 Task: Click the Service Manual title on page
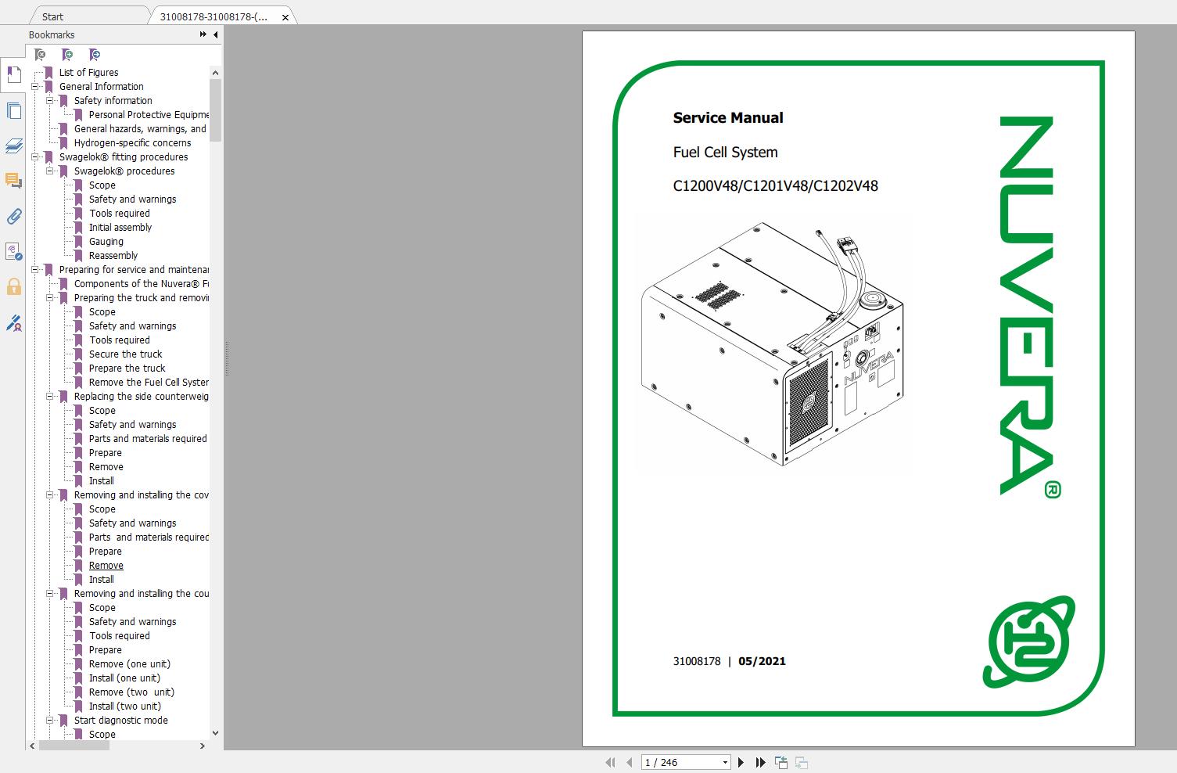pos(728,118)
